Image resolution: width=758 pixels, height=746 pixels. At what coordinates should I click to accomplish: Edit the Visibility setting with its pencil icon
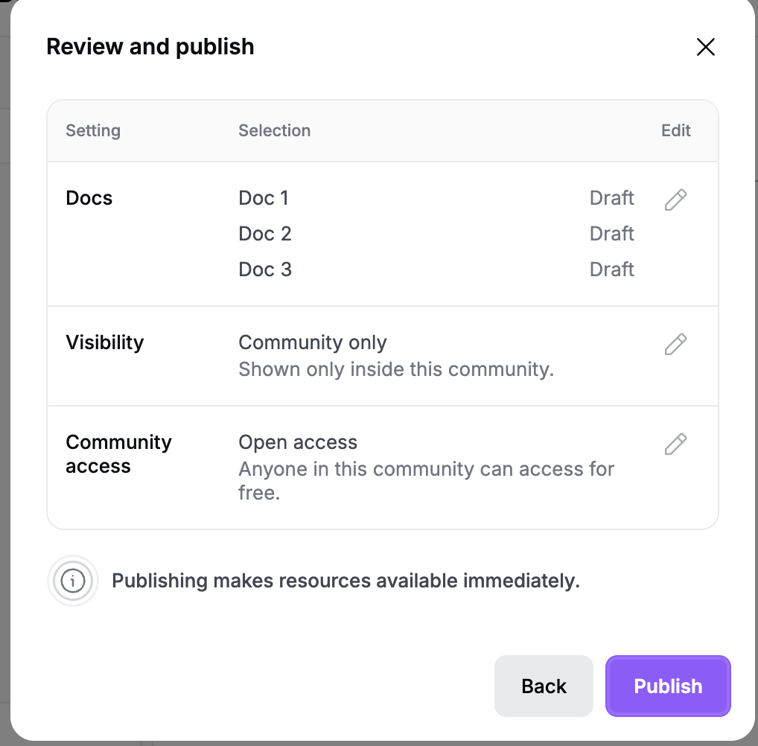675,344
